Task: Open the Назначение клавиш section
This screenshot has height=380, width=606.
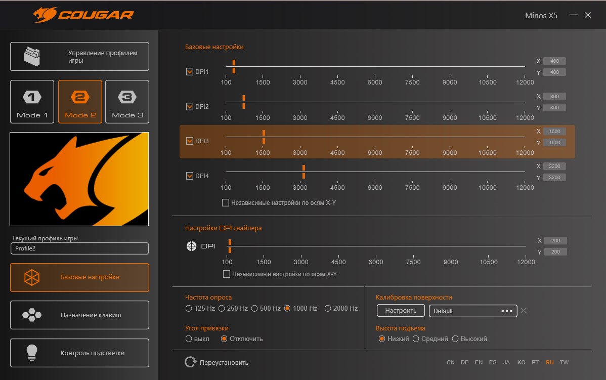Action: click(79, 315)
